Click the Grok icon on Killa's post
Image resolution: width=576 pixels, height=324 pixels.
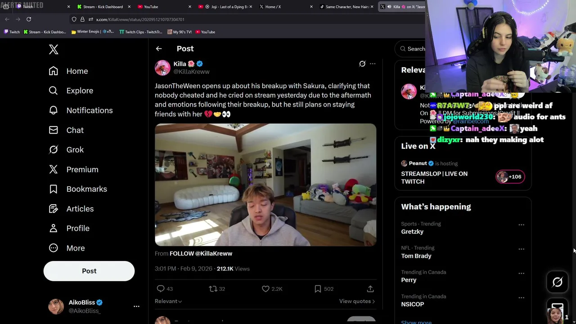[362, 64]
